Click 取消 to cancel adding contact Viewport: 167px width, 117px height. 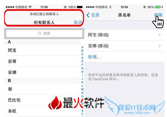pyautogui.click(x=78, y=22)
